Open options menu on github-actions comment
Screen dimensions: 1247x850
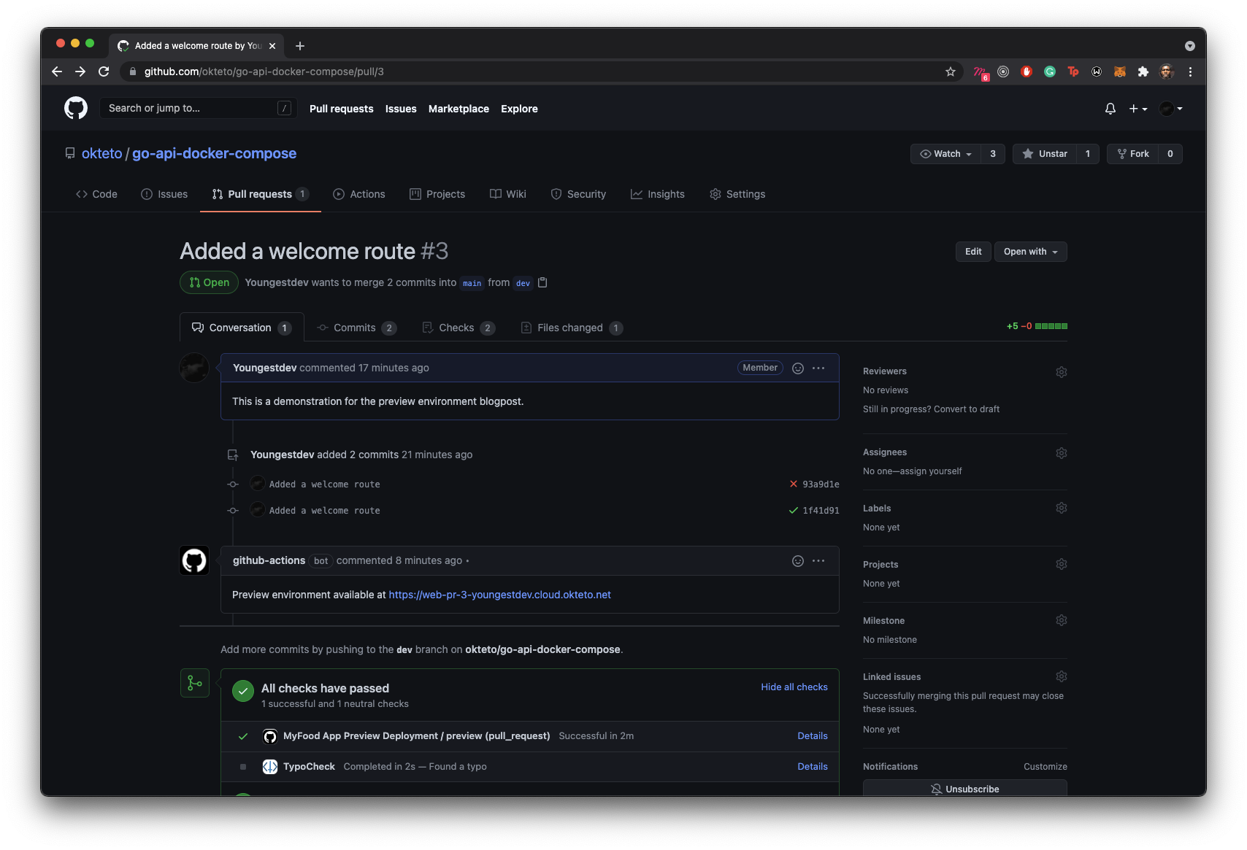(818, 561)
